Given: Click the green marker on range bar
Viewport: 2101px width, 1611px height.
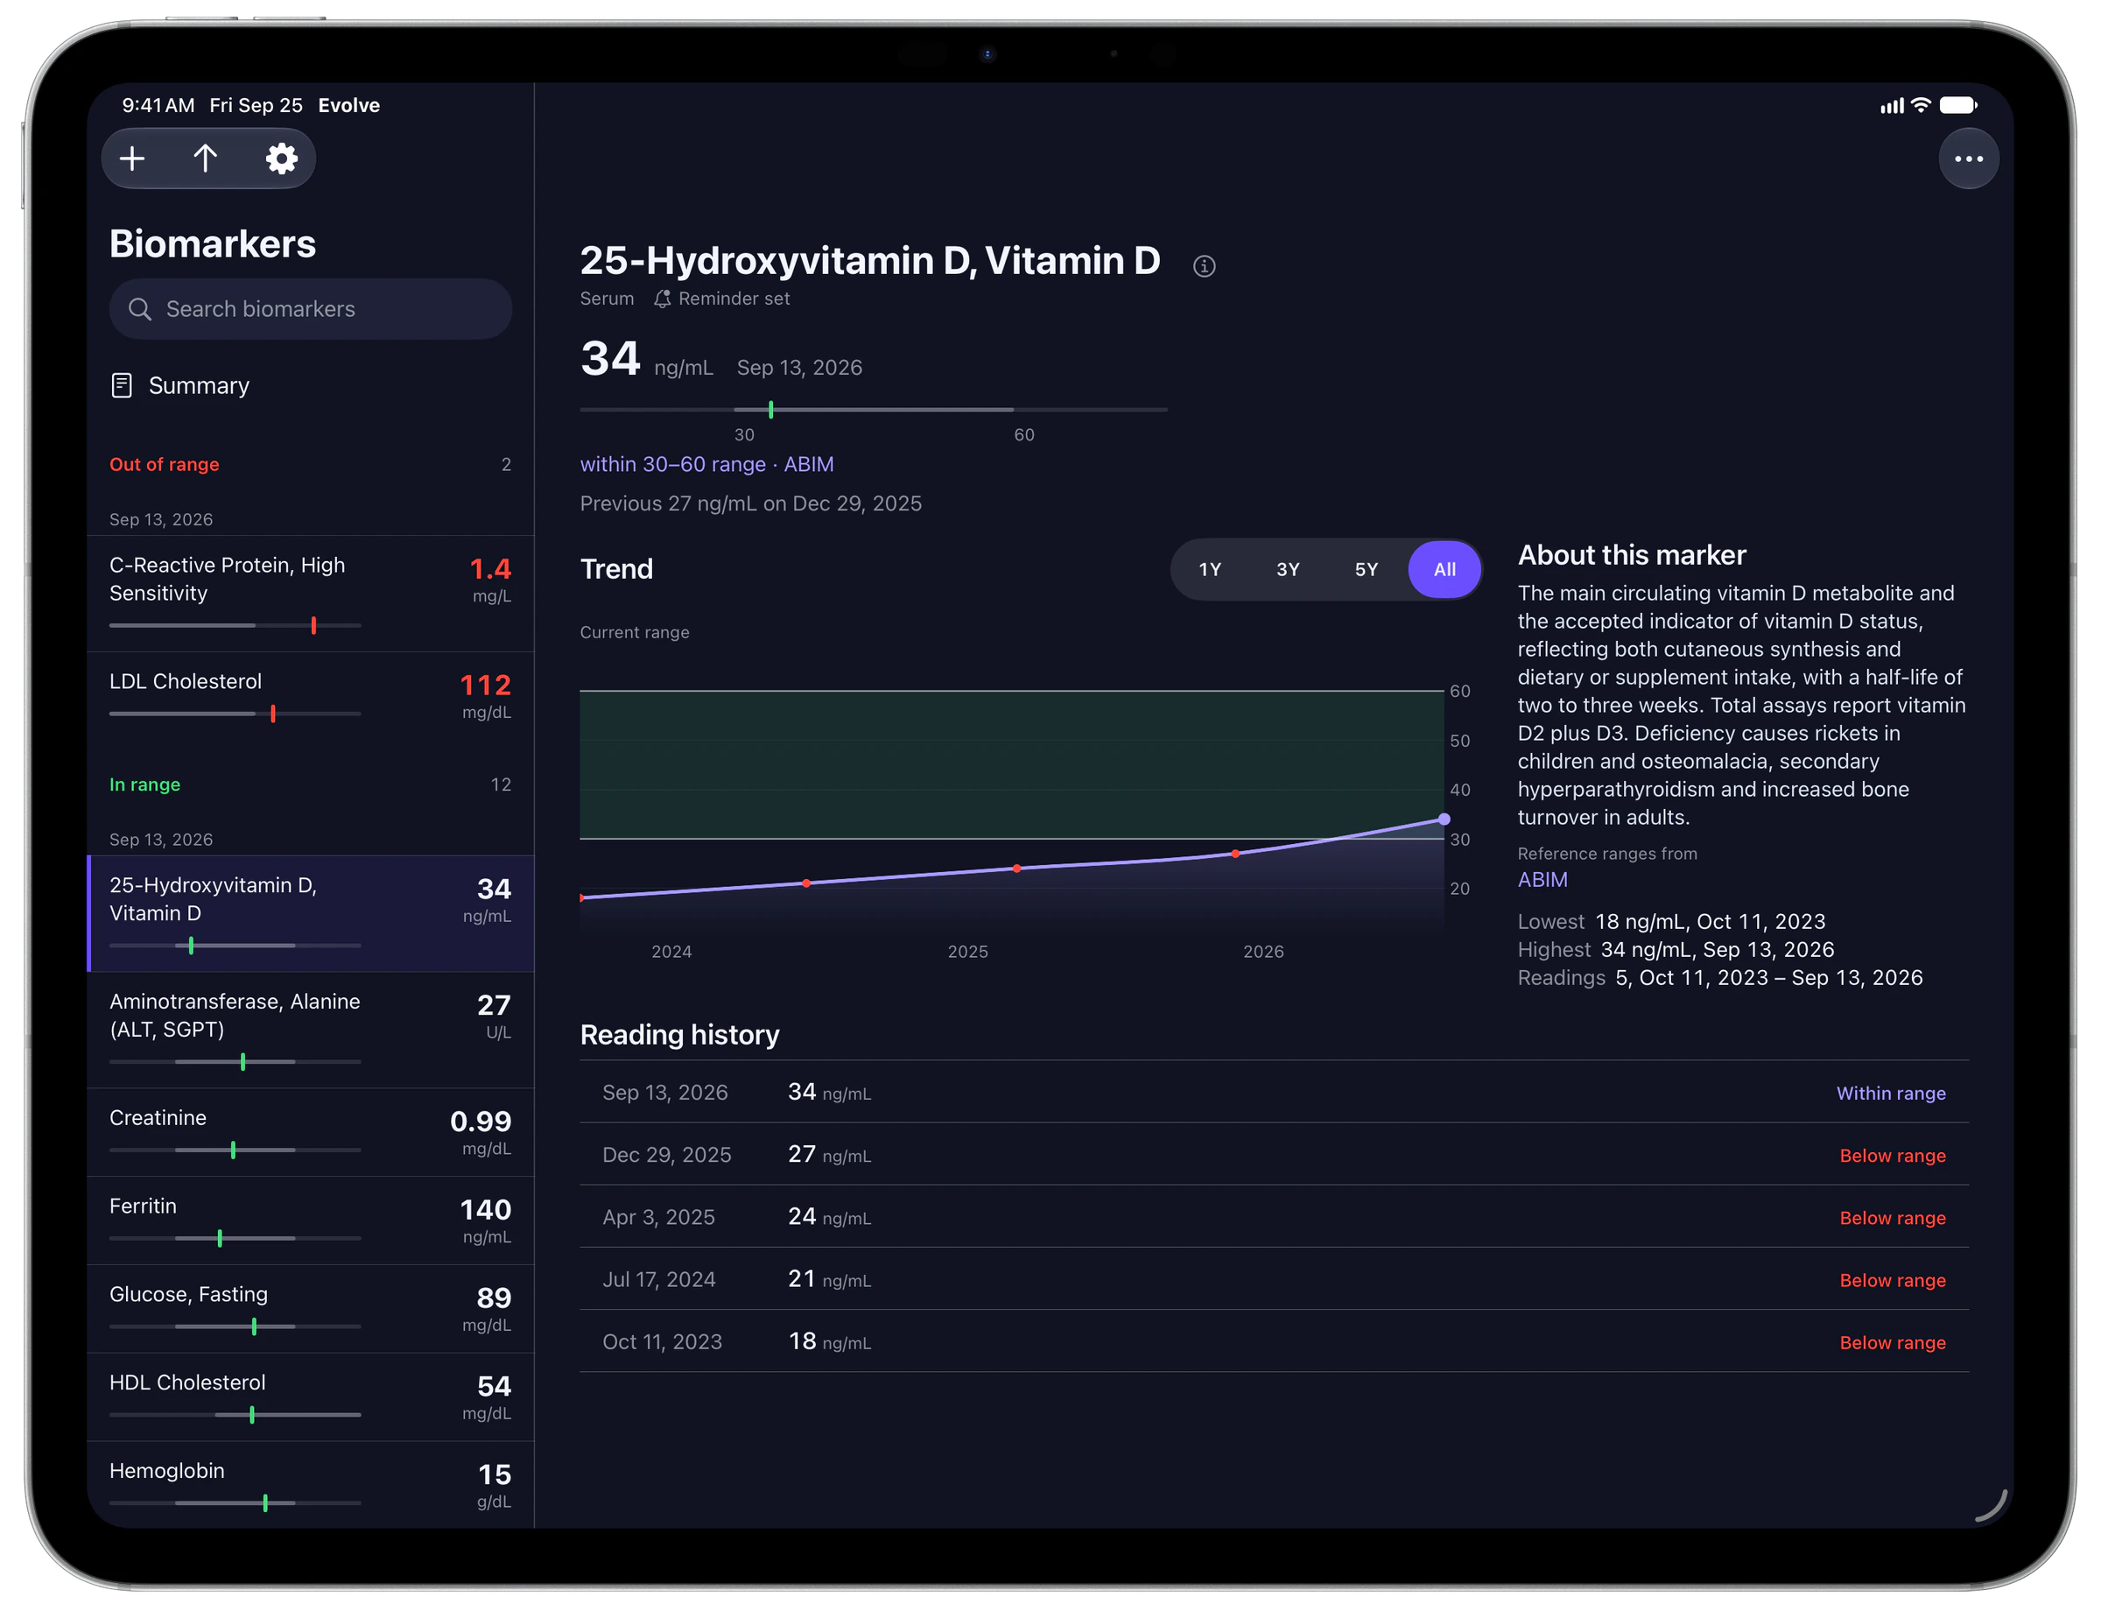Looking at the screenshot, I should click(770, 411).
